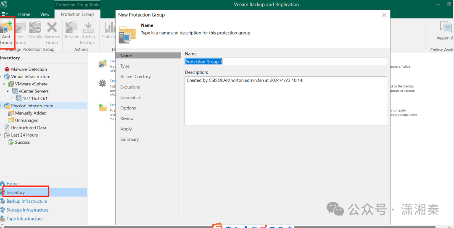Collapse the VMware vSphere tree node

click(3, 84)
